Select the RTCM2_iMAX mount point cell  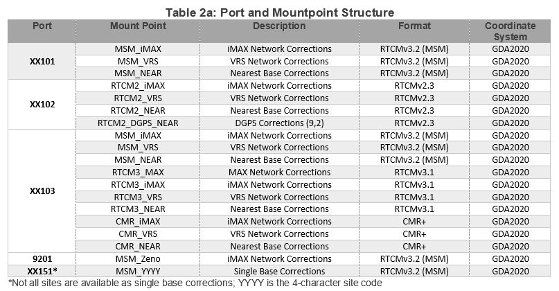139,85
